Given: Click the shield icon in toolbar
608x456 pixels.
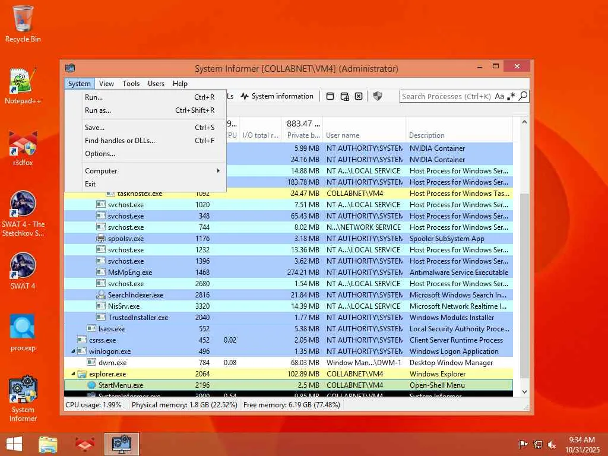Looking at the screenshot, I should 377,96.
